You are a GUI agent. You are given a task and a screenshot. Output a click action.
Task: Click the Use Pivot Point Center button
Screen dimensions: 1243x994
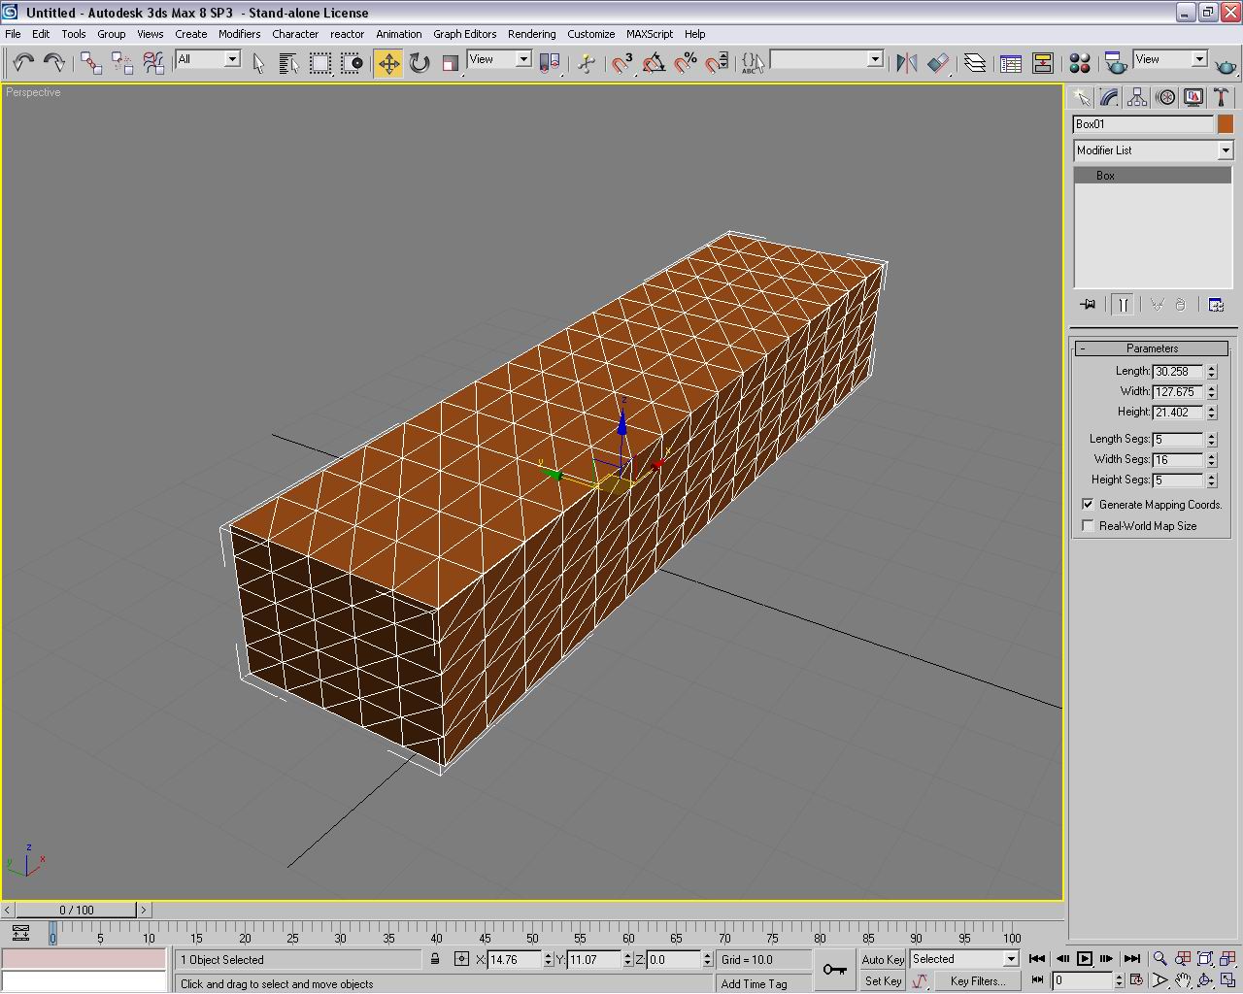(x=550, y=63)
